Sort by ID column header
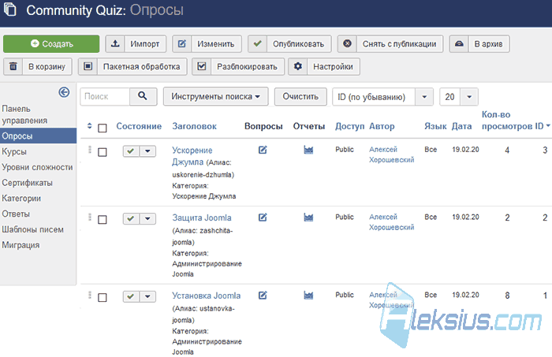Screen dimensions: 552x357 (542, 126)
